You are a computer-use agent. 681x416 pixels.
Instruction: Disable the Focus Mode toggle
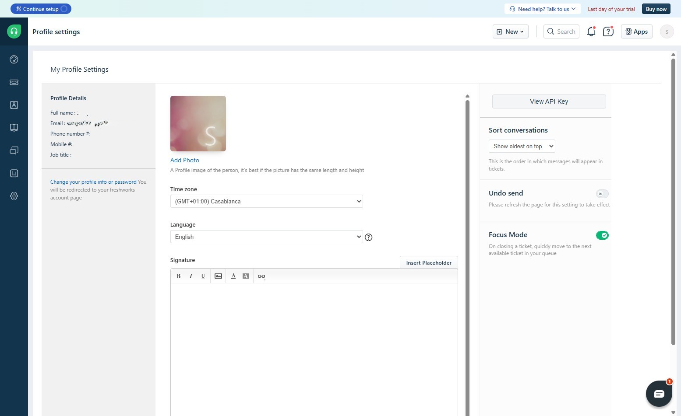[602, 235]
